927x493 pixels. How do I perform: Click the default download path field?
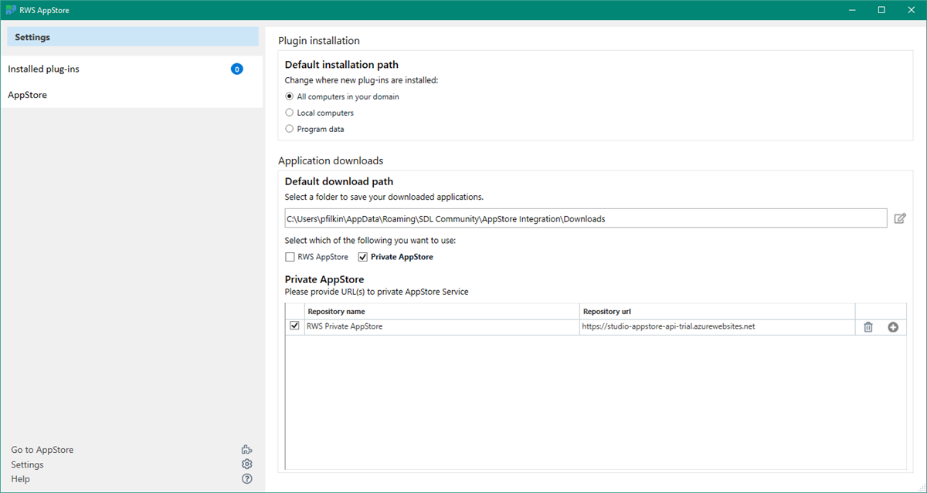tap(586, 218)
